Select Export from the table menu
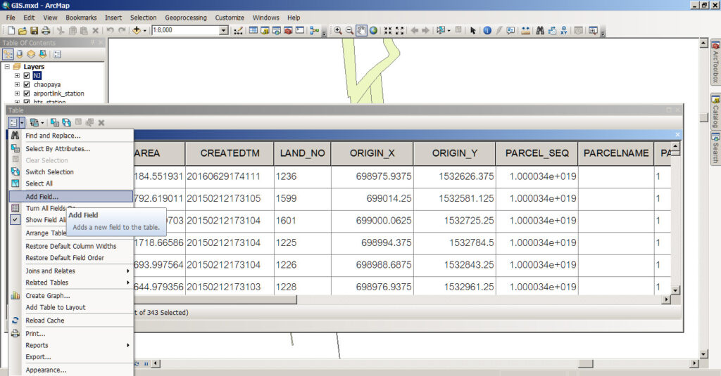This screenshot has height=376, width=721. click(x=39, y=357)
